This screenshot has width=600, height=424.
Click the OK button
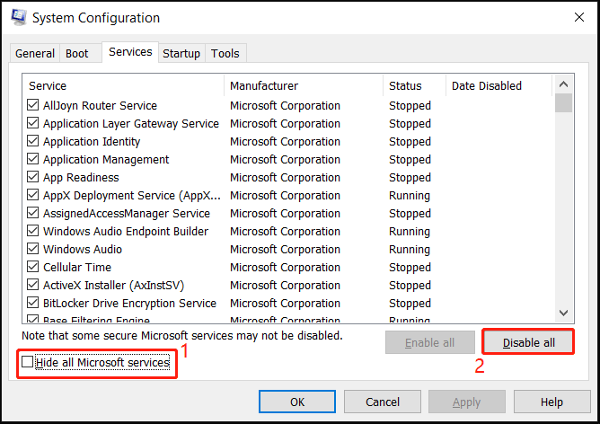[297, 402]
